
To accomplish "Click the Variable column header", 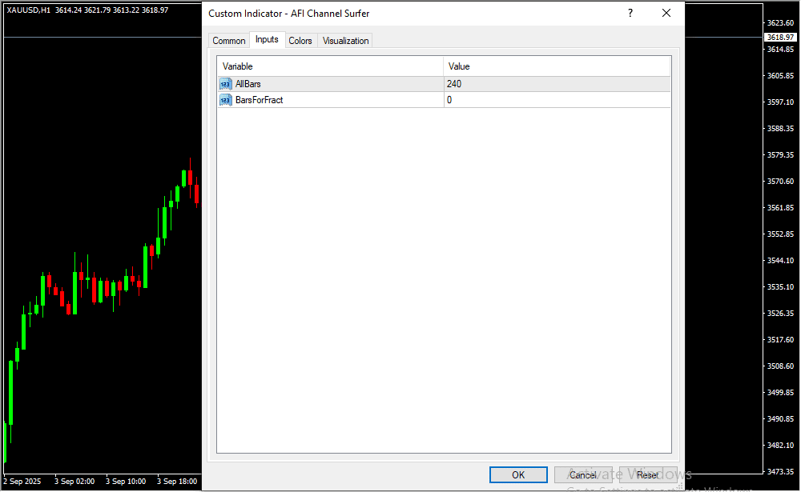I will tap(330, 66).
